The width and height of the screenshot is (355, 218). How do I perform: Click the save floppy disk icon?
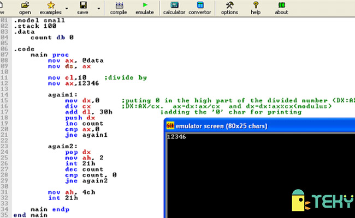[x=83, y=5]
